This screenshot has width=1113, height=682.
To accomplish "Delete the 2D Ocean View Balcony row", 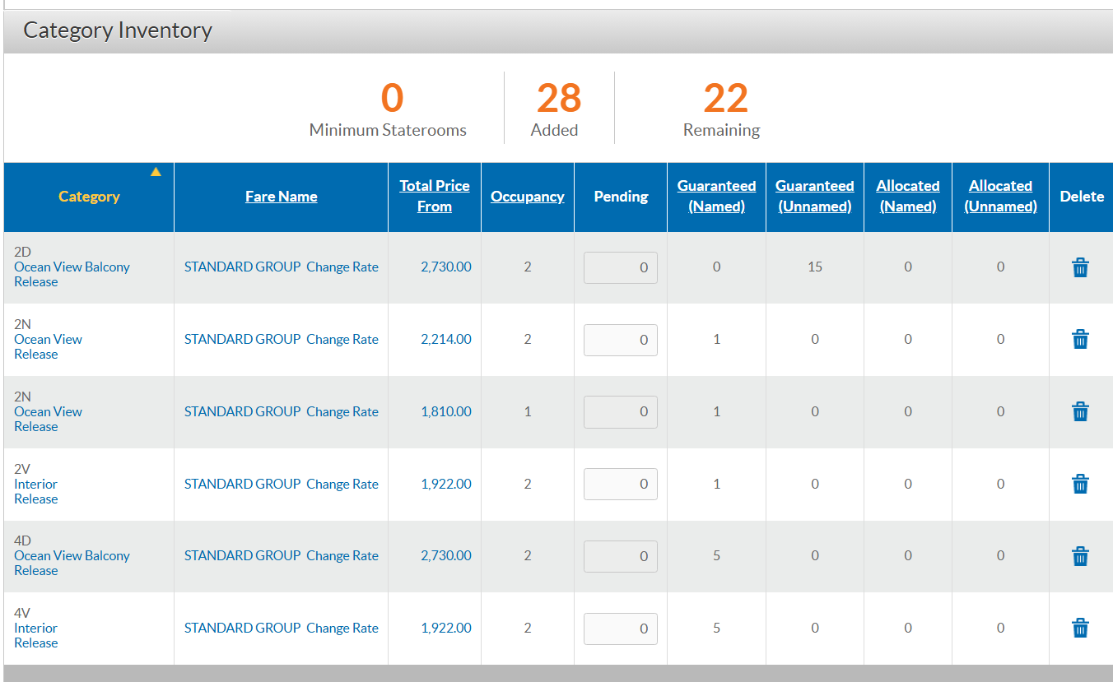I will coord(1080,267).
